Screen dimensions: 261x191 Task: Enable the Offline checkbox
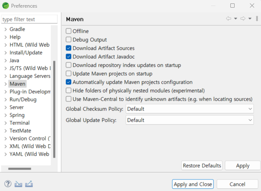point(69,31)
